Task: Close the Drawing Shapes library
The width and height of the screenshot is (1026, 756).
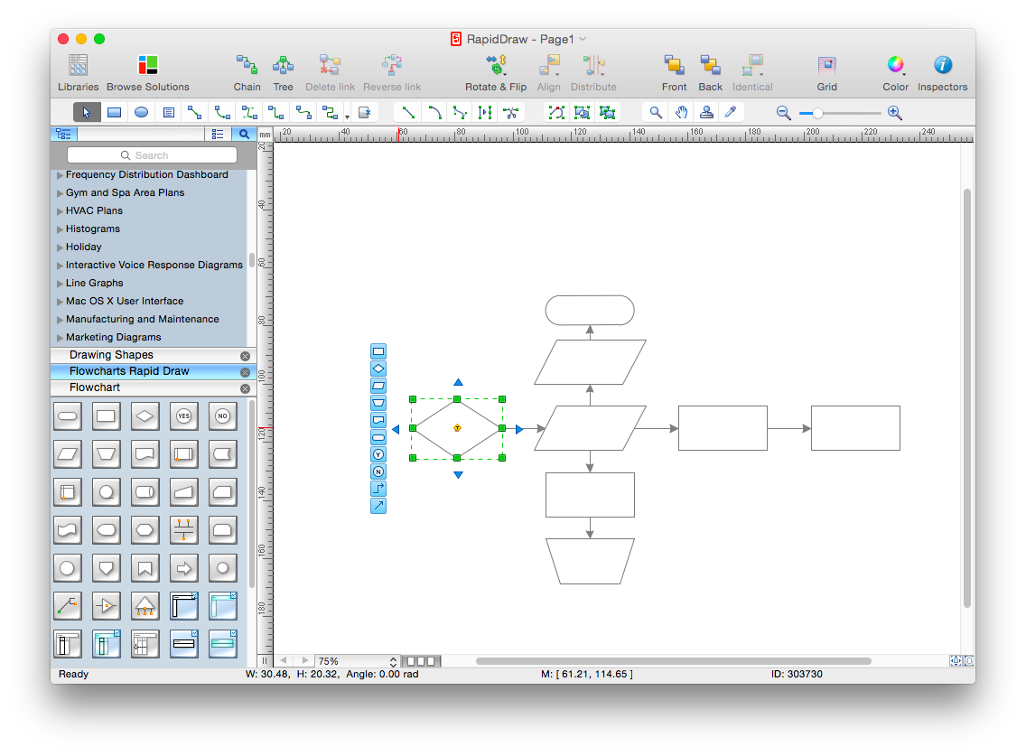Action: click(x=246, y=356)
